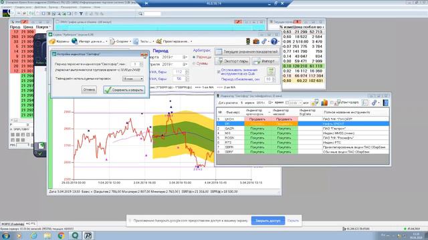This screenshot has width=428, height=240.
Task: Select the LKOH row in Светофор table
Action: [x=303, y=119]
